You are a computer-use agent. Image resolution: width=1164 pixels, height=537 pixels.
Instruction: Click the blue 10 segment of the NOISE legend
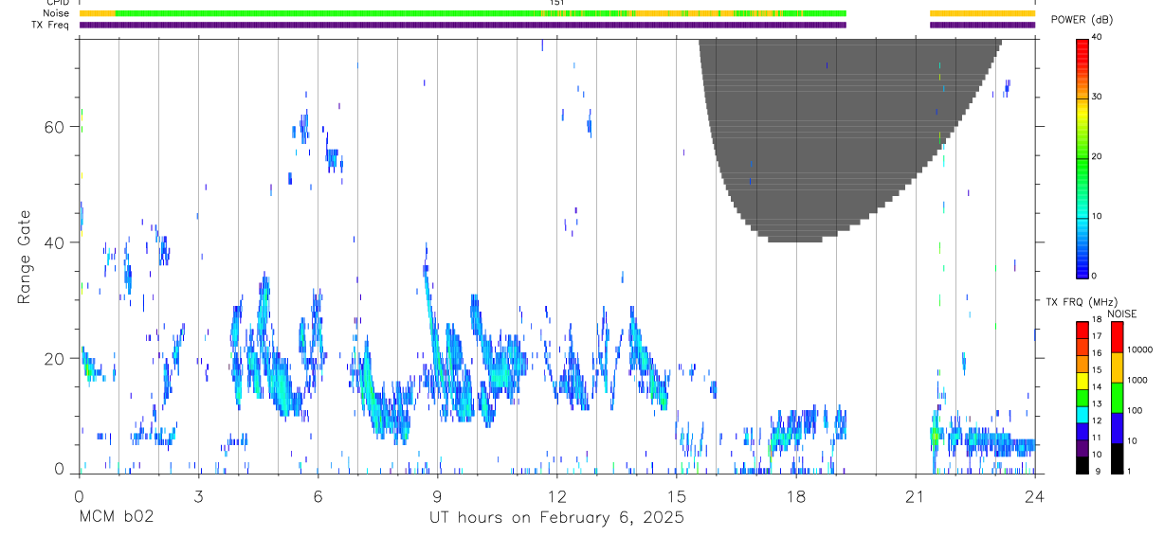[x=1118, y=428]
